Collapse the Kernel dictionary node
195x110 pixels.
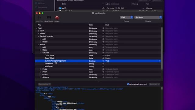point(39,45)
